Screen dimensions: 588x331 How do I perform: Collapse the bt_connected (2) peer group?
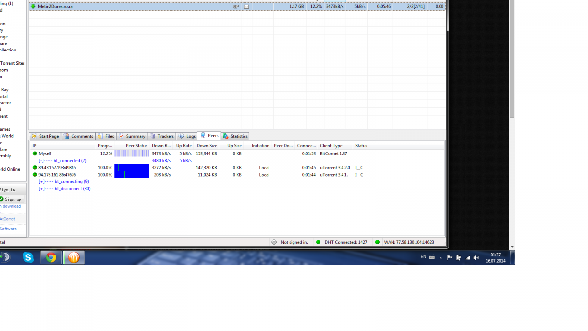point(41,161)
